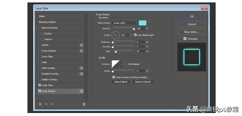Toggle Use Global Light checkbox
The height and width of the screenshot is (116, 242).
135,35
